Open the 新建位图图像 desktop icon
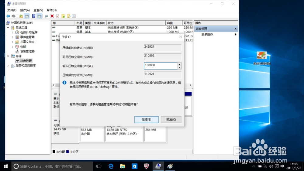This screenshot has height=171, width=304. [261, 58]
